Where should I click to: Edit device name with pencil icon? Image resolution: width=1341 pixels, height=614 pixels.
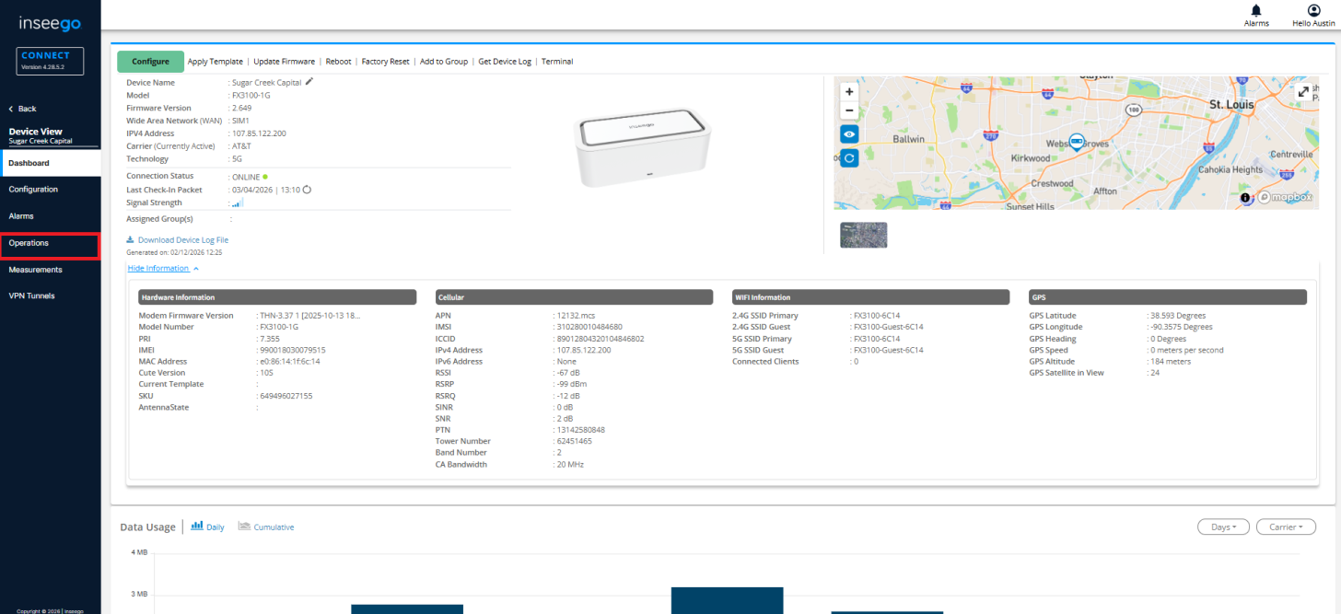[x=309, y=82]
